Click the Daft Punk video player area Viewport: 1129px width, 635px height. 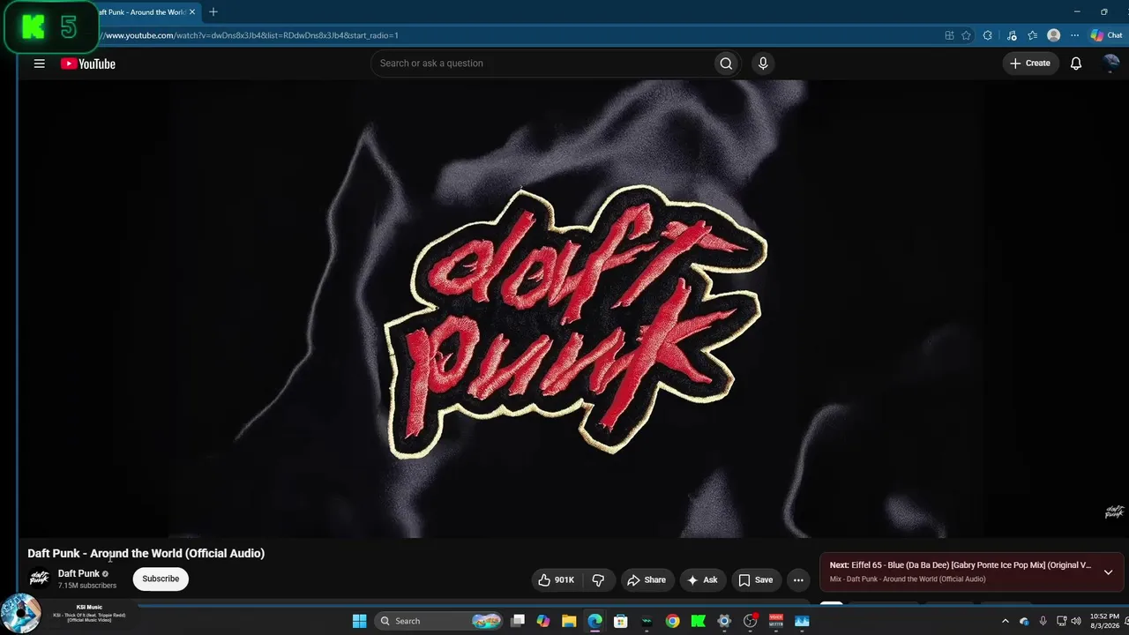(x=573, y=309)
